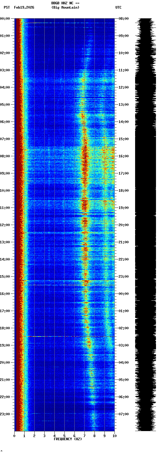158x454 pixels.
Task: Click the 08:00 UTC time label at the top
Action: [x=124, y=19]
